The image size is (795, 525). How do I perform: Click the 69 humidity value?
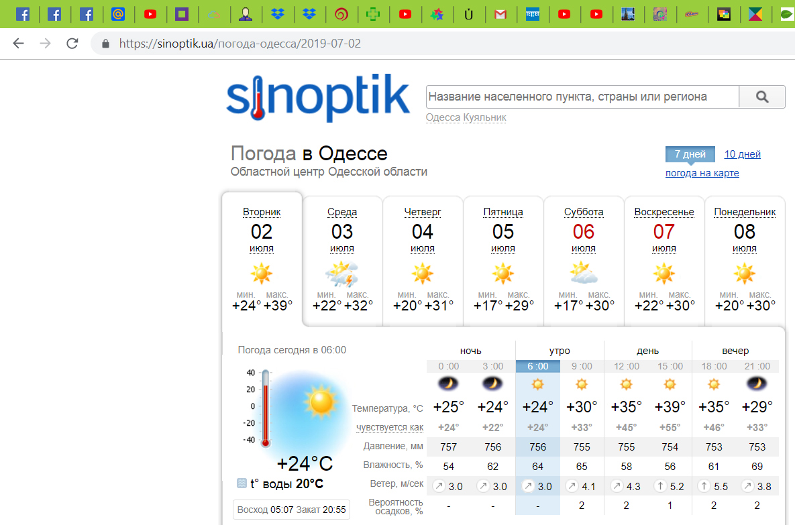(757, 466)
